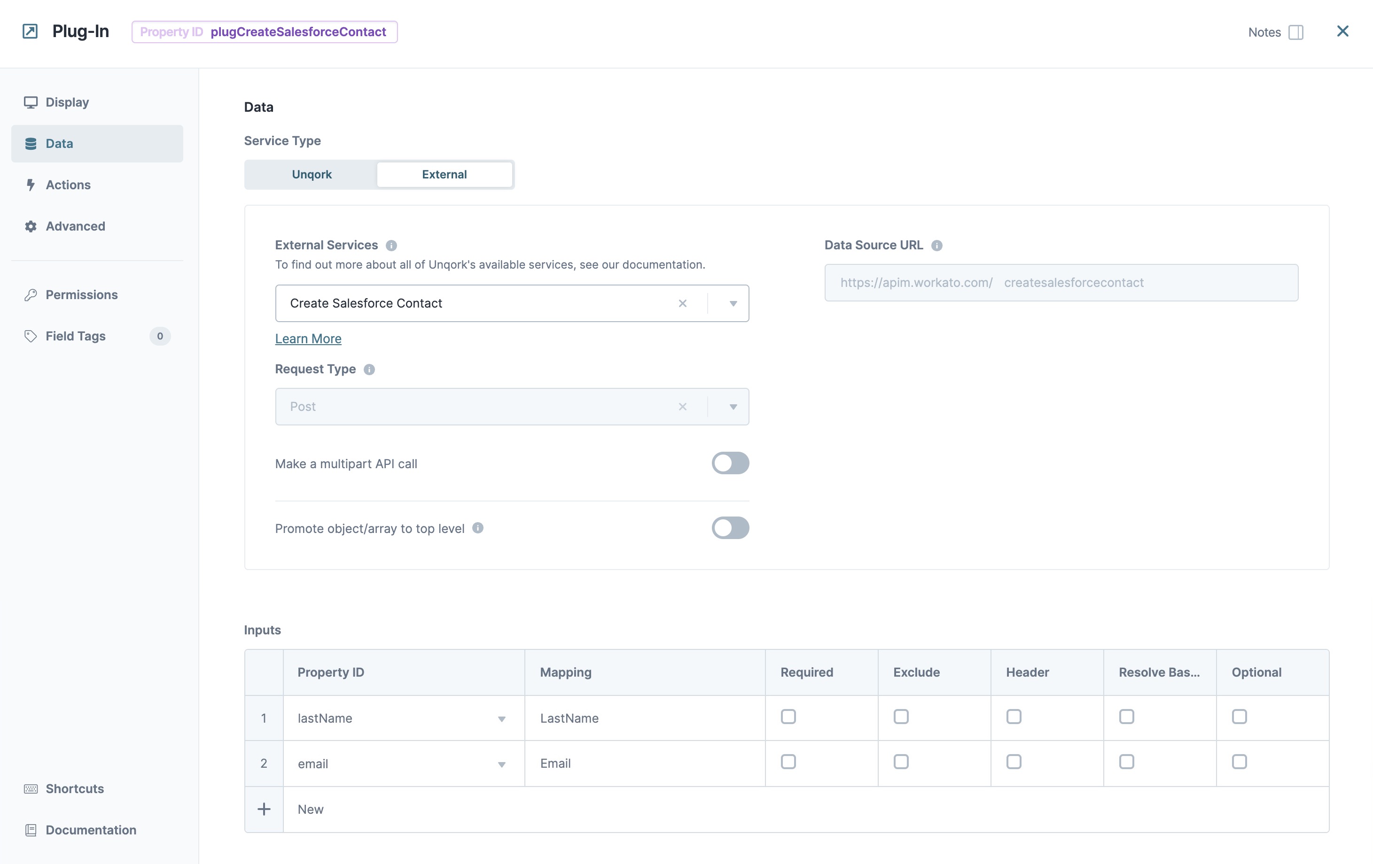
Task: Close the Plug-In configuration window
Action: pyautogui.click(x=1342, y=31)
